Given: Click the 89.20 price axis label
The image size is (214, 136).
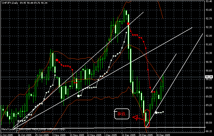Looking at the screenshot, I should click(x=209, y=105).
